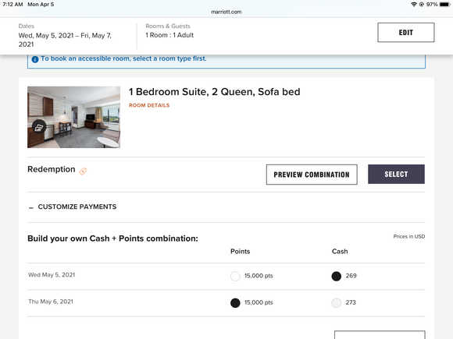Open Room Details link

[x=149, y=105]
